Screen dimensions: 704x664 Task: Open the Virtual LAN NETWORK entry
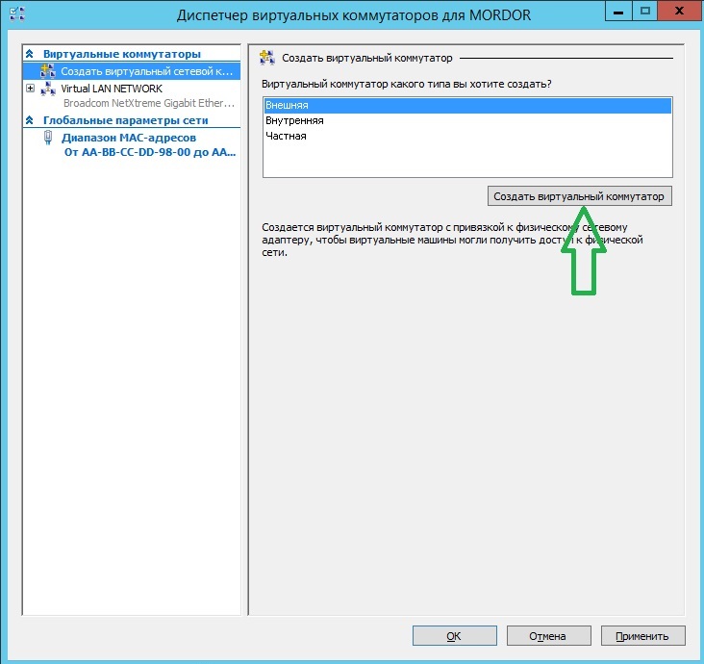point(112,89)
